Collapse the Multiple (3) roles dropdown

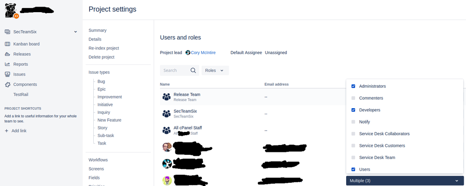click(405, 181)
